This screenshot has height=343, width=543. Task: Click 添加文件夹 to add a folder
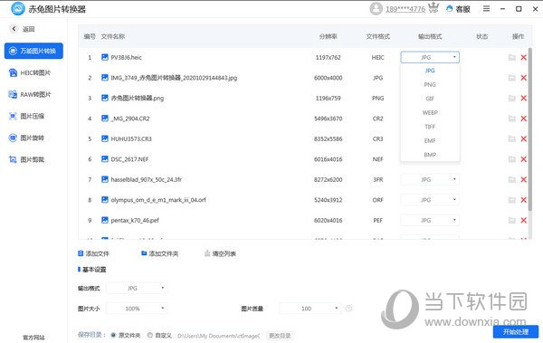(x=160, y=253)
